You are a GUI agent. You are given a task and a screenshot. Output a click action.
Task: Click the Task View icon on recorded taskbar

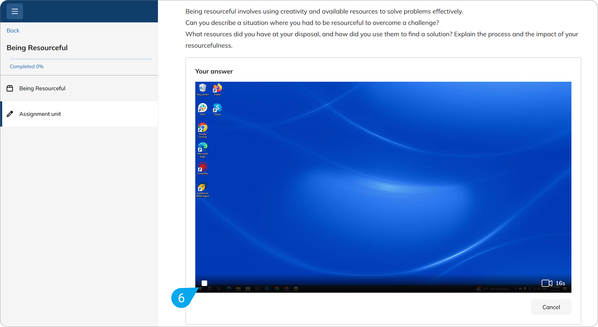219,289
